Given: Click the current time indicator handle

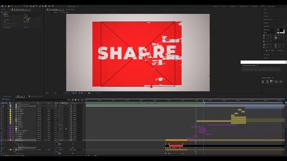Looking at the screenshot, I should point(203,101).
